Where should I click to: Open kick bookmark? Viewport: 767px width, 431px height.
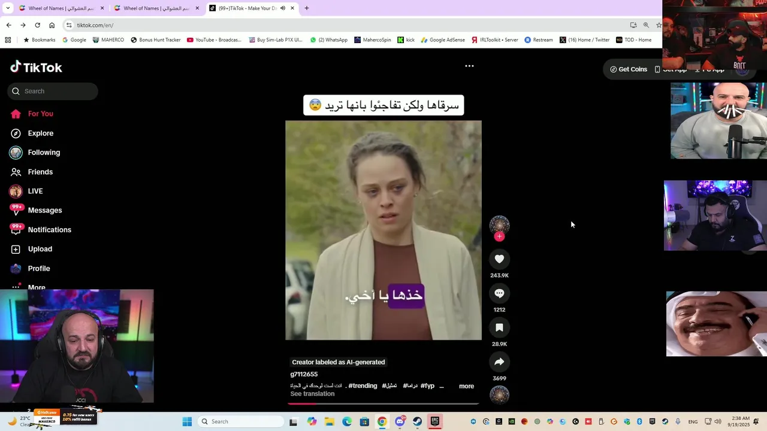(x=406, y=40)
